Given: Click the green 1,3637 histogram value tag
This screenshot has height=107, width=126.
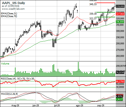Looking at the screenshot, I should (119, 99).
